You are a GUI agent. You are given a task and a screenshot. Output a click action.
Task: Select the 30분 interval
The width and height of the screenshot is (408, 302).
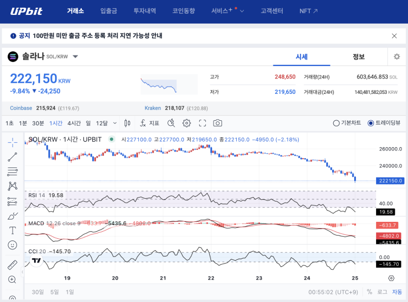coord(38,123)
